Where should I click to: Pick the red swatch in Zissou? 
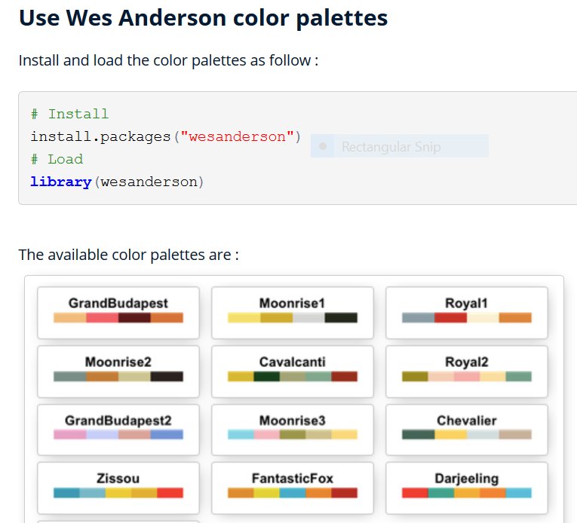click(170, 493)
